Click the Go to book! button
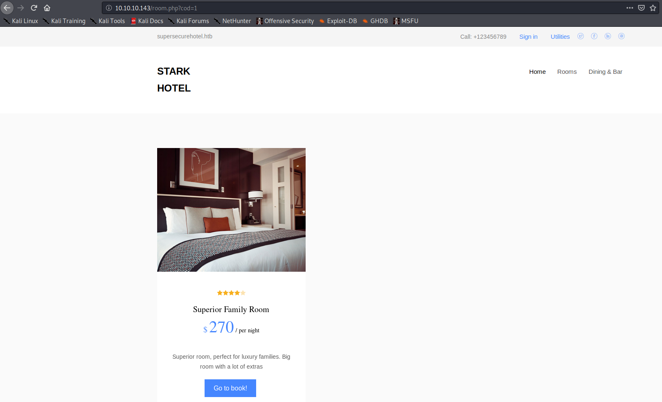 [230, 388]
